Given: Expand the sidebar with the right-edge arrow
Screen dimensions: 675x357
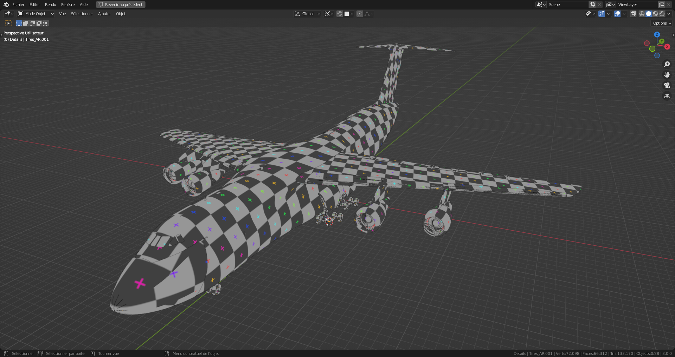Looking at the screenshot, I should (673, 35).
